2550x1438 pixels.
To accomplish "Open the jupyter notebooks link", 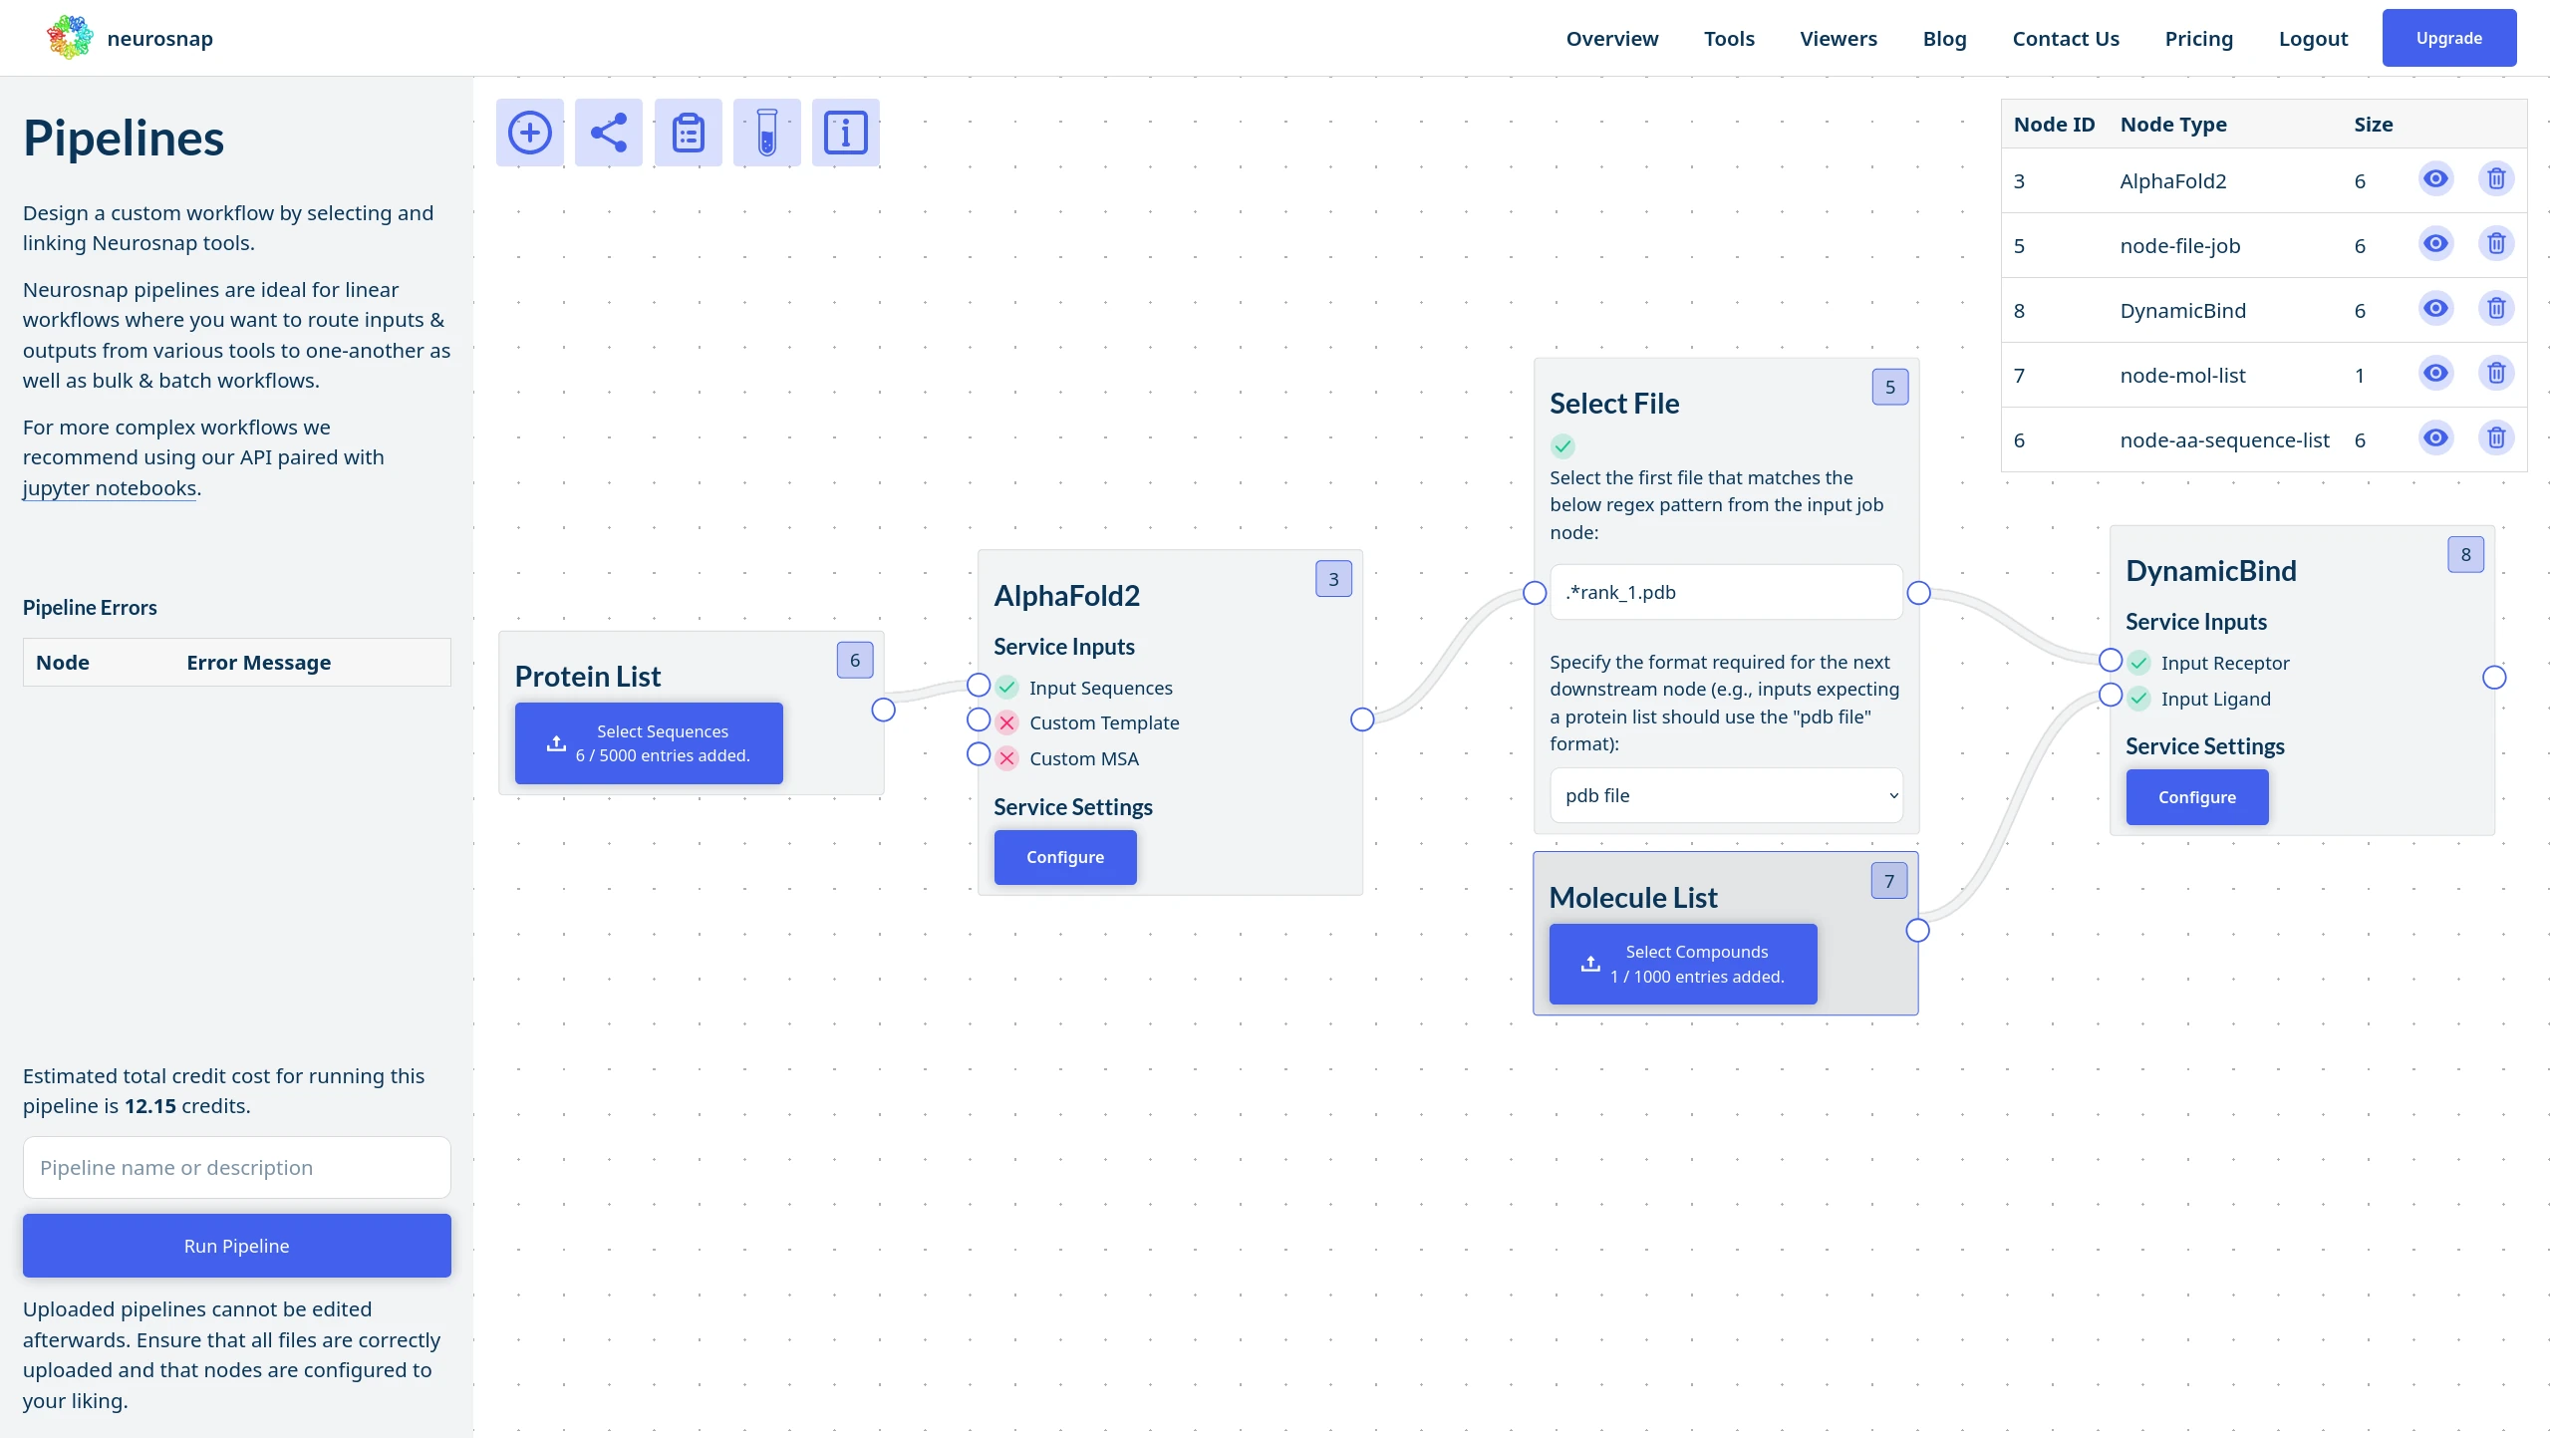I will click(x=109, y=487).
